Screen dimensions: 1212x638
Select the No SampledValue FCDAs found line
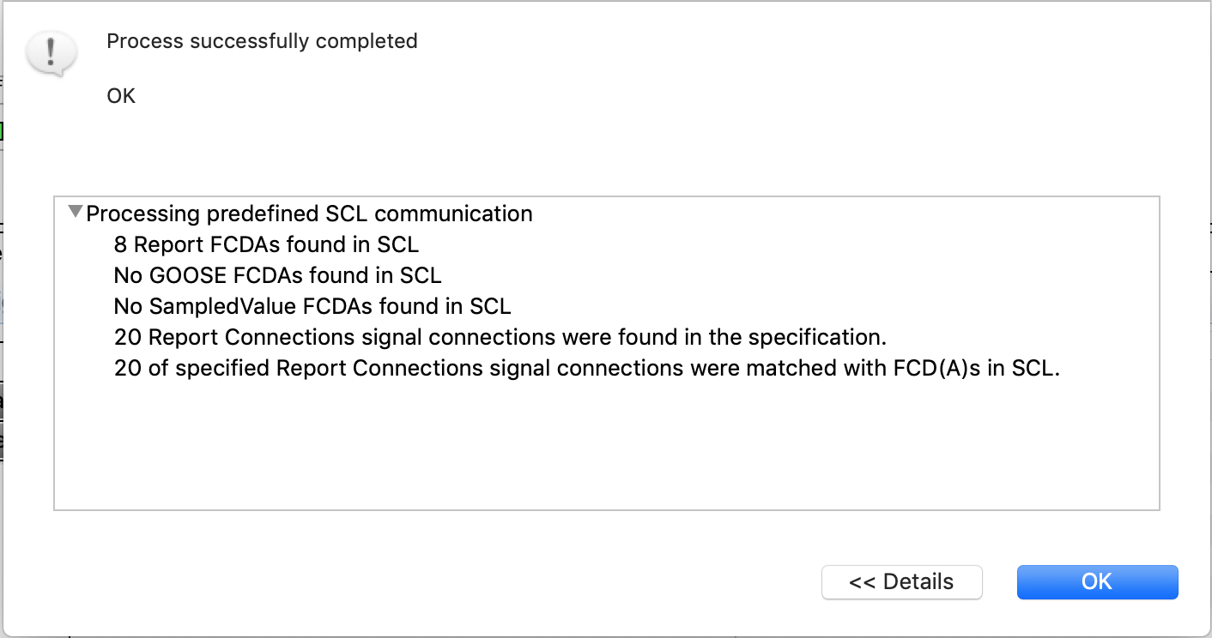(x=312, y=306)
